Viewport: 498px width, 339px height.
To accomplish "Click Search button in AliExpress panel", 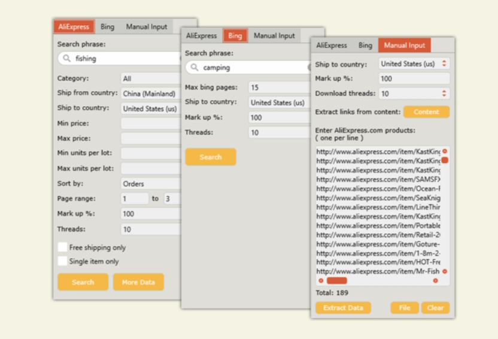I will (x=83, y=282).
